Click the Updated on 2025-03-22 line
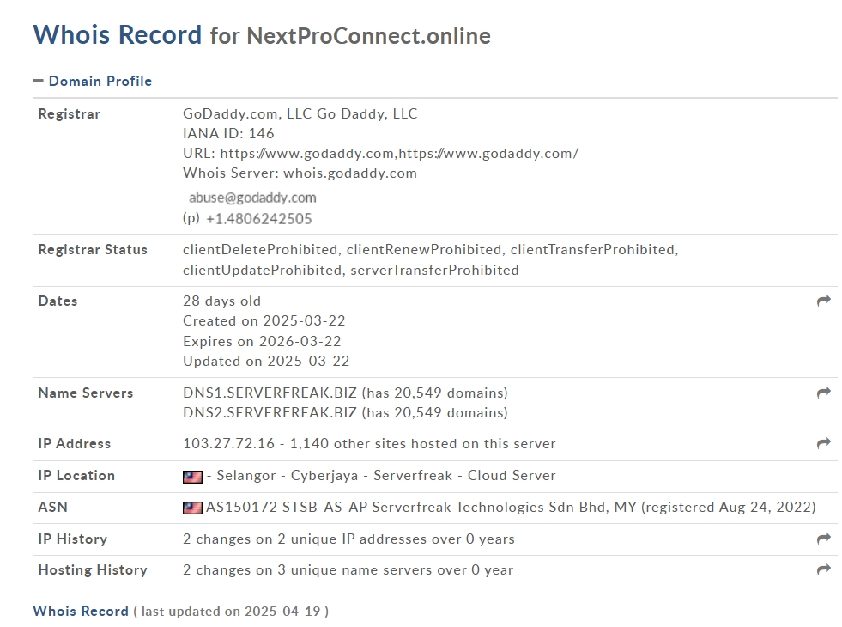This screenshot has height=627, width=842. (x=266, y=361)
